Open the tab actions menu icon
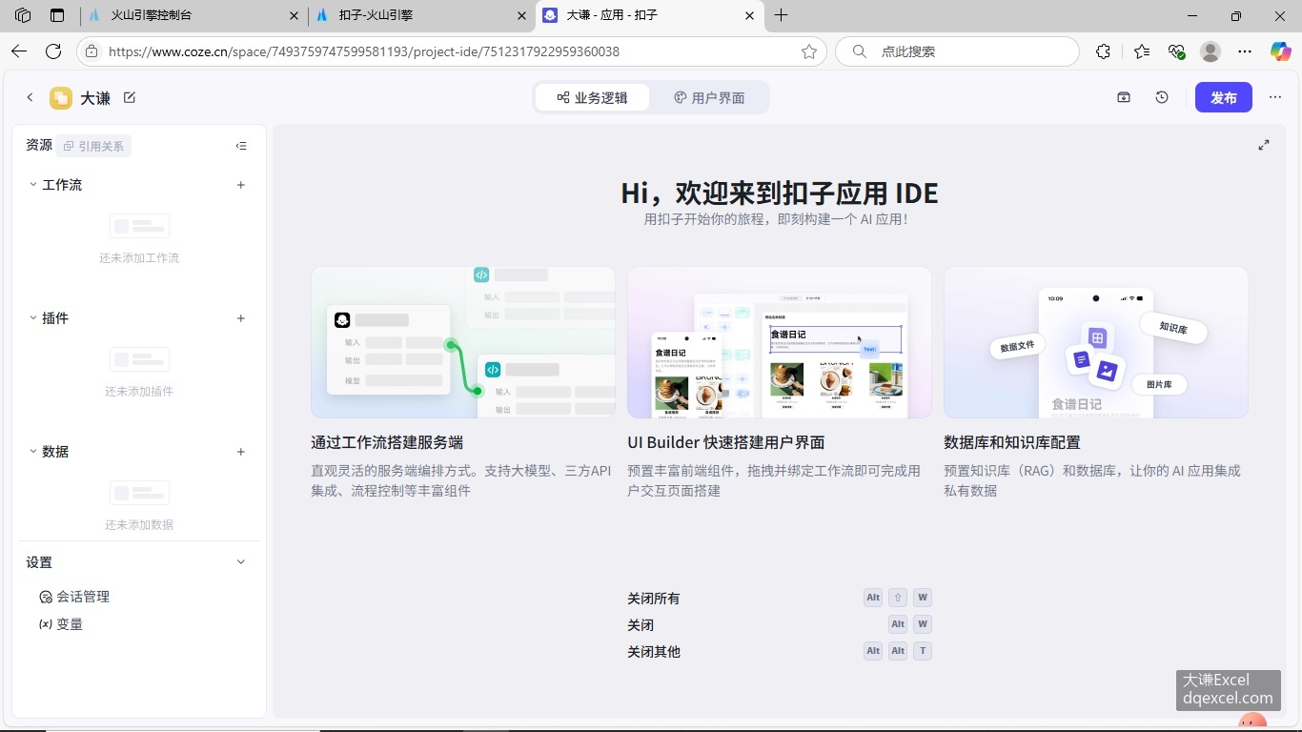Viewport: 1302px width, 732px height. click(57, 15)
